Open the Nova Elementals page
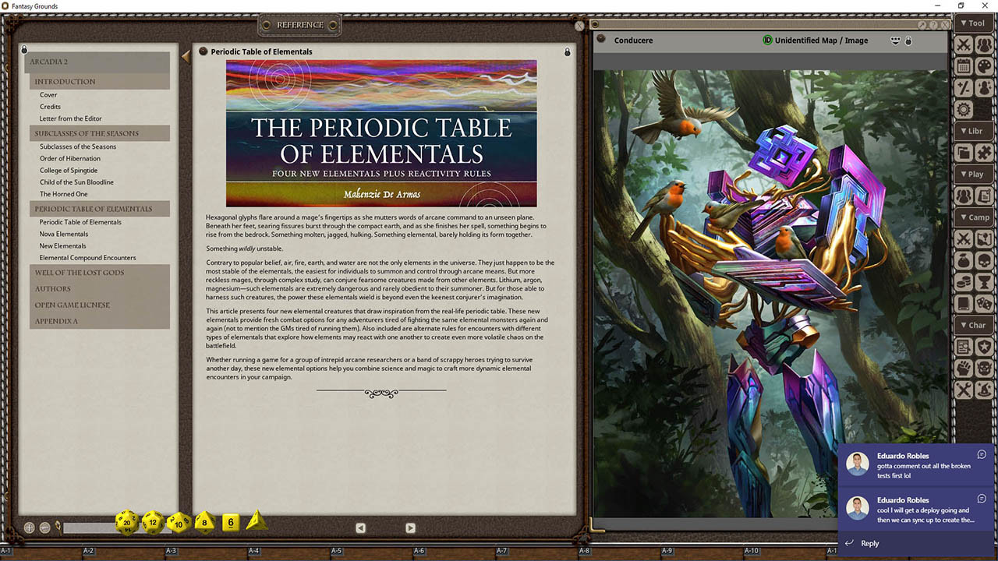 pyautogui.click(x=64, y=233)
